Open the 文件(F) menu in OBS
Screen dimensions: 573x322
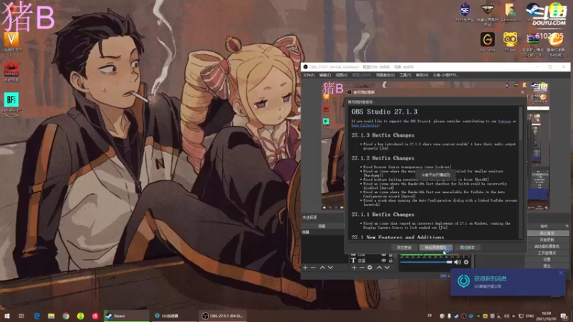(309, 75)
